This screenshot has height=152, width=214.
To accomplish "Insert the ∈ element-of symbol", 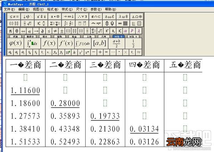I will tap(30, 31).
